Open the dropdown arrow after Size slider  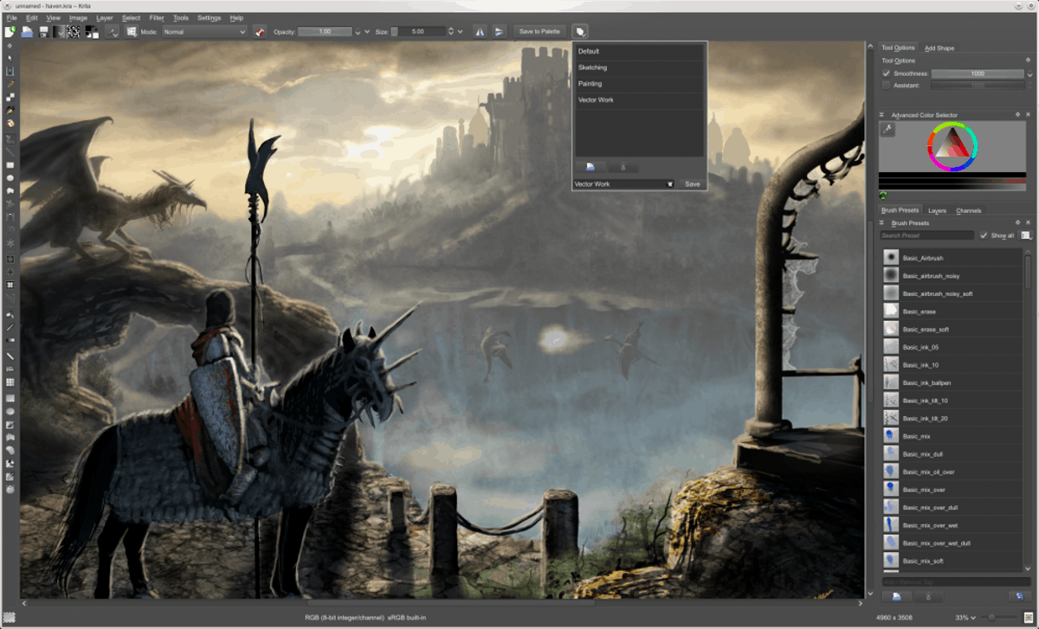point(461,32)
